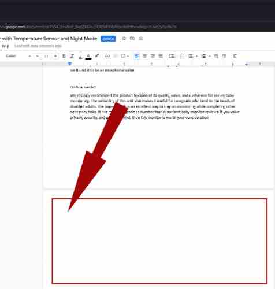This screenshot has height=289, width=275.
Task: Click the clear formatting icon
Action: 235,56
